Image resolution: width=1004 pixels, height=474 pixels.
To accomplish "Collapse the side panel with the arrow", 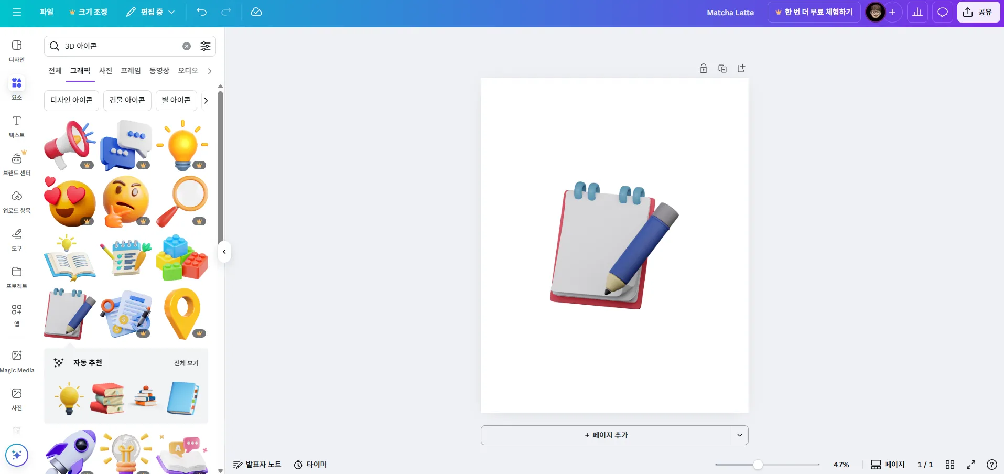I will click(x=224, y=252).
